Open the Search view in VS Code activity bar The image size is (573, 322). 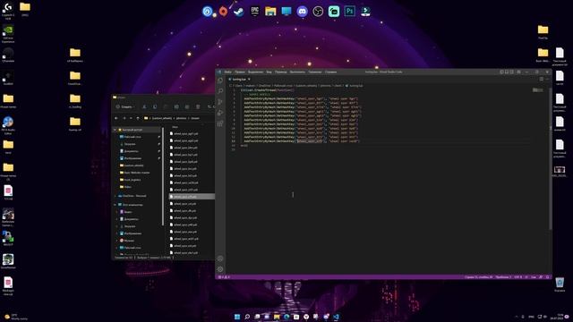point(220,90)
